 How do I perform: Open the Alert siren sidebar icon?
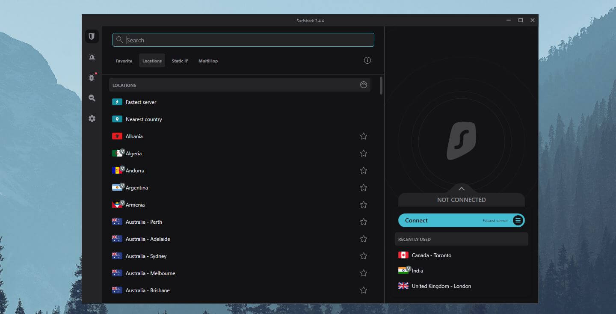click(x=92, y=57)
